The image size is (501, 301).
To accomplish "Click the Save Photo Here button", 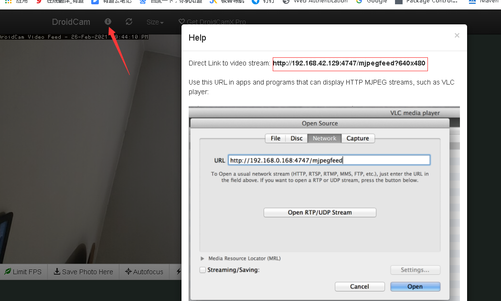I will point(84,271).
